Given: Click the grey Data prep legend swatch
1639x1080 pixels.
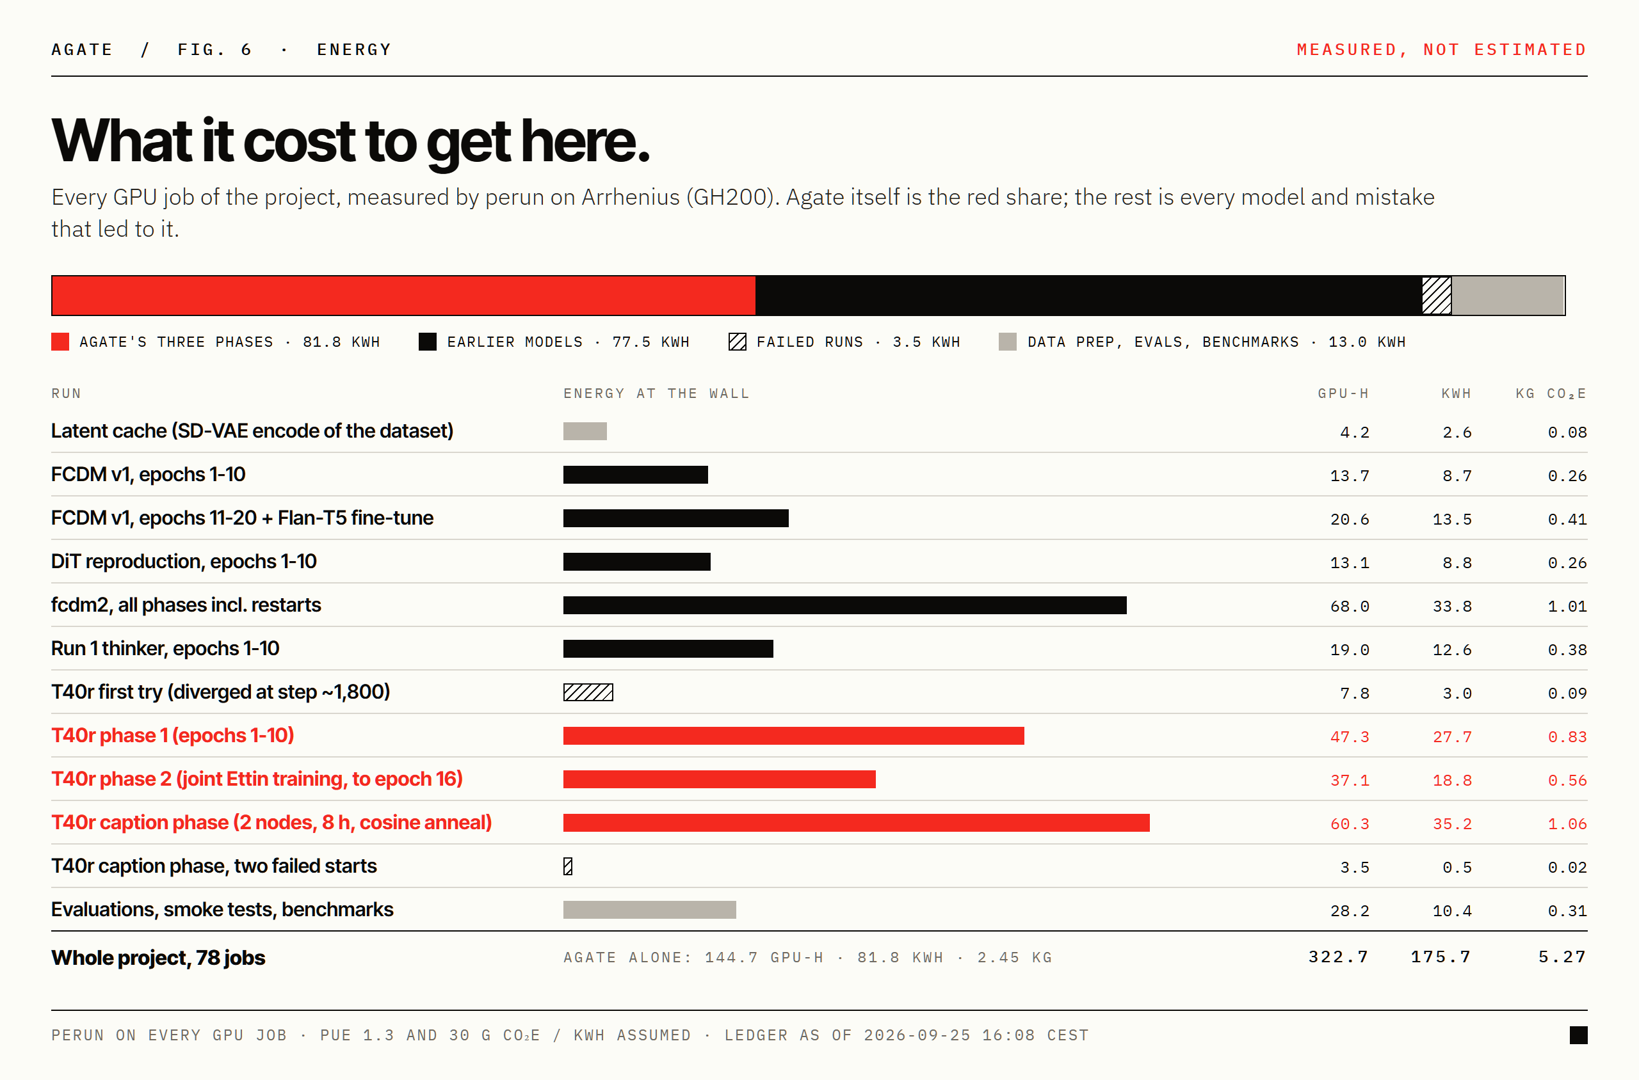Looking at the screenshot, I should pyautogui.click(x=1007, y=342).
